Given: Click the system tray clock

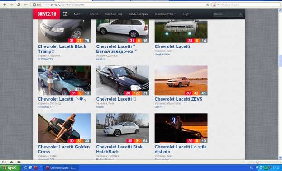Looking at the screenshot, I should click(x=276, y=168).
